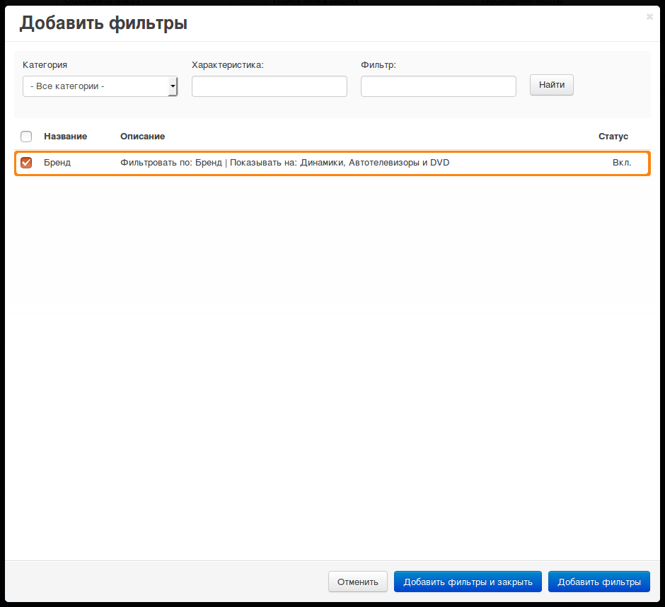Click the Фильтр: field label
The height and width of the screenshot is (607, 665).
[x=378, y=65]
